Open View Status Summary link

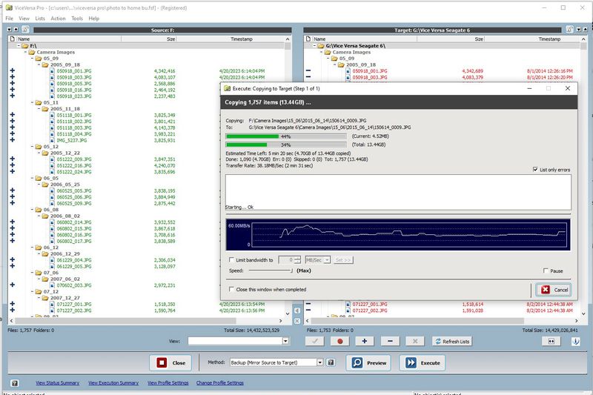point(58,383)
